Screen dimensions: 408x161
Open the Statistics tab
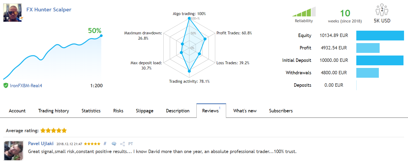click(91, 111)
